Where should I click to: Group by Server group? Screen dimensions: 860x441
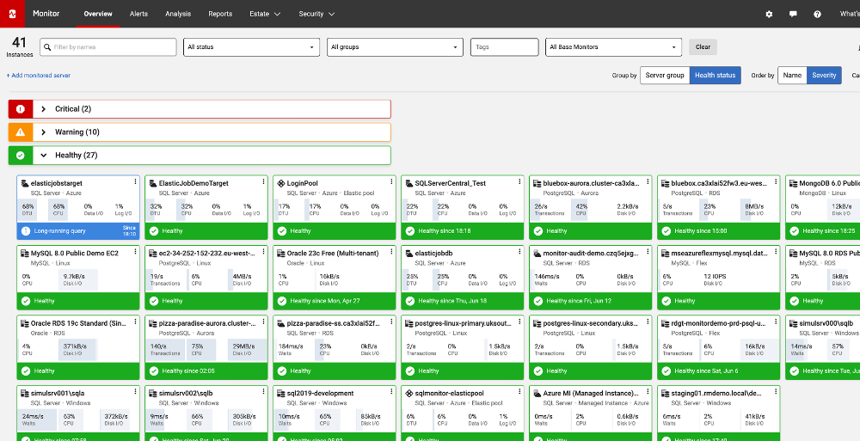pos(665,75)
